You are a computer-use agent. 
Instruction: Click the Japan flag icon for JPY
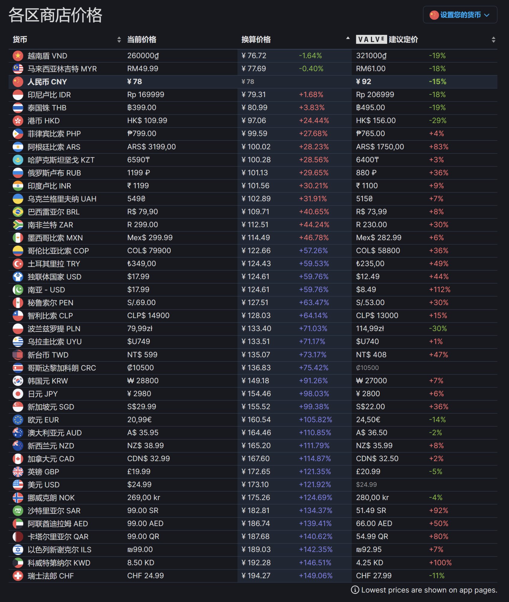tap(18, 394)
